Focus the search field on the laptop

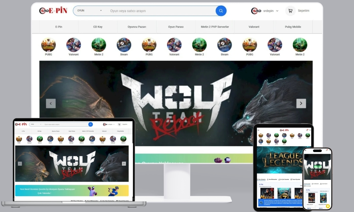(65, 124)
